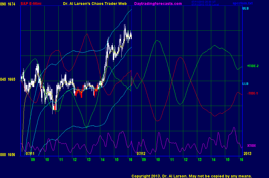Click the 07/11/2013 20:30 UT timestamp

204,2
